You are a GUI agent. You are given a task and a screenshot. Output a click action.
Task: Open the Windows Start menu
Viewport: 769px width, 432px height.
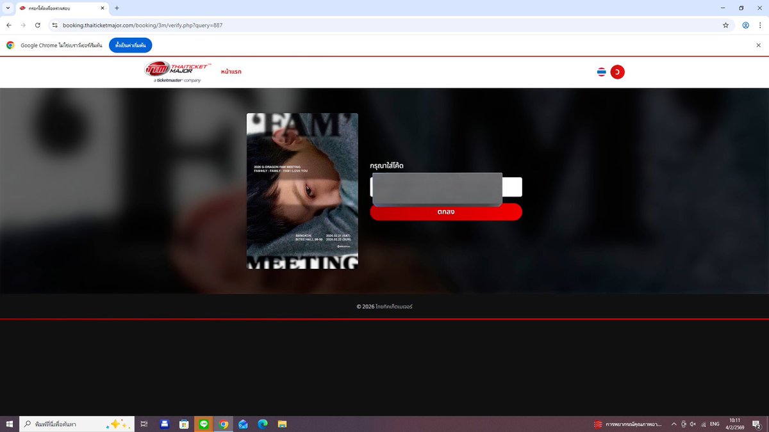click(x=10, y=424)
